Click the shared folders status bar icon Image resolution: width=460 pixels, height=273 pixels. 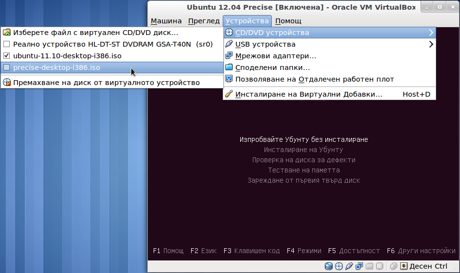(x=370, y=266)
